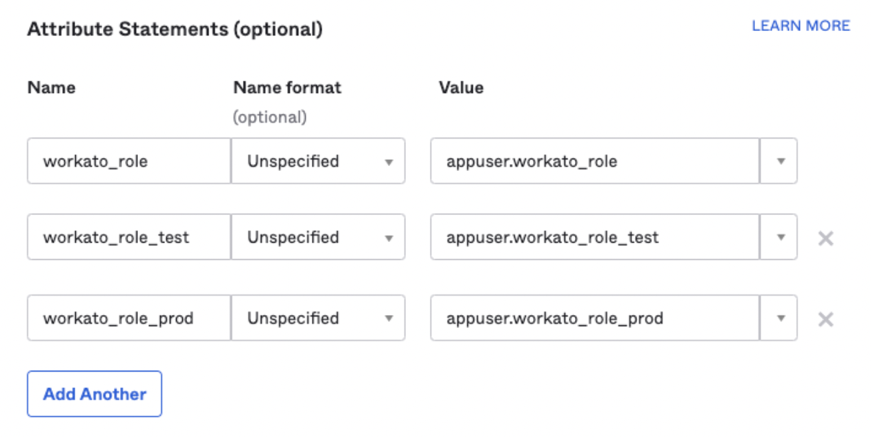Click the Name format column label
Viewport: 871px width, 437px height.
(287, 88)
